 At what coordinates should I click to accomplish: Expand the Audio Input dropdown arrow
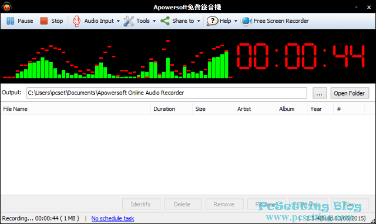pos(118,21)
